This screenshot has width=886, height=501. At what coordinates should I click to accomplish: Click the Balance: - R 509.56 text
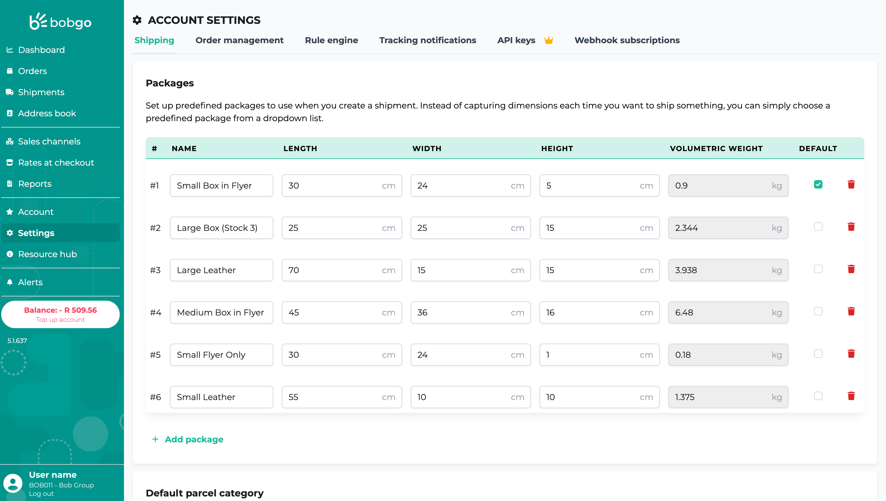tap(60, 310)
